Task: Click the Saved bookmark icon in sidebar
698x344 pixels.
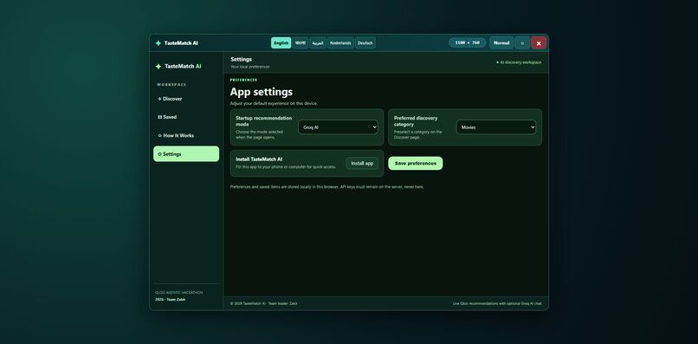Action: (160, 117)
